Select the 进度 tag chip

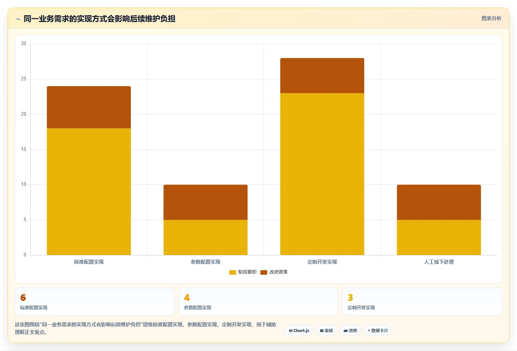350,331
